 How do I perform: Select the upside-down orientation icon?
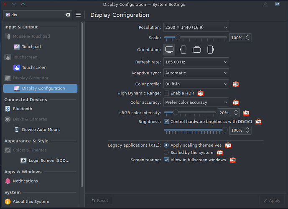[197, 50]
